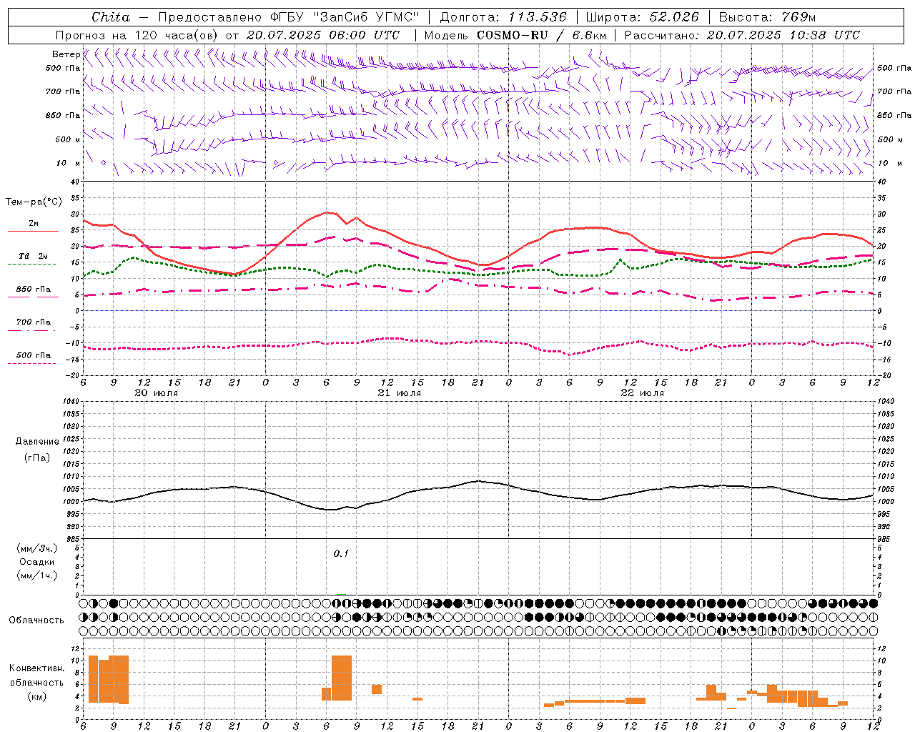Click the "500 м" wind level label on left axis
The width and height of the screenshot is (915, 732).
click(68, 139)
